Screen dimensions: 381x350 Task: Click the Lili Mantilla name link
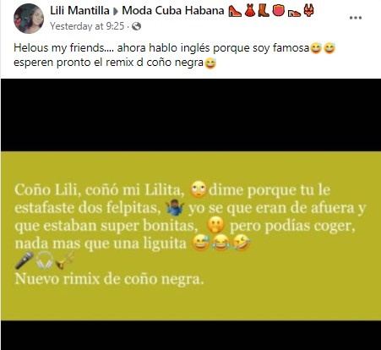point(79,11)
